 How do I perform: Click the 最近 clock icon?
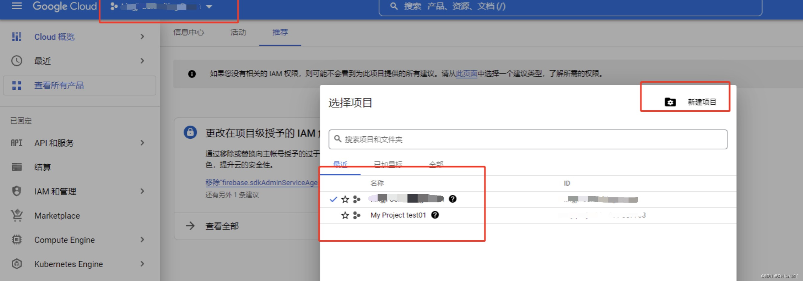(x=16, y=61)
